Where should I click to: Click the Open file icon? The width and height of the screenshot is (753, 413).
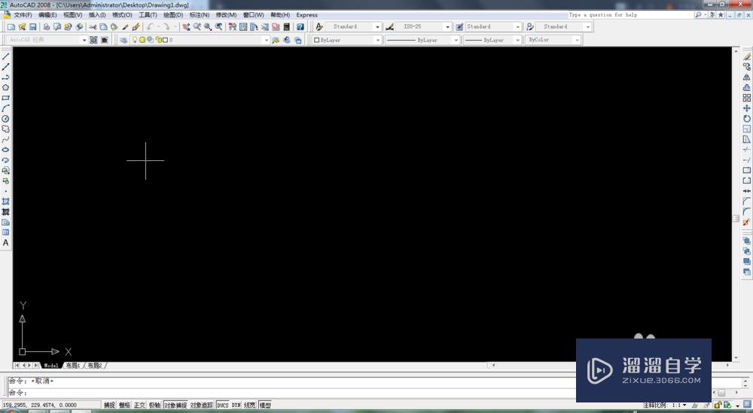22,27
